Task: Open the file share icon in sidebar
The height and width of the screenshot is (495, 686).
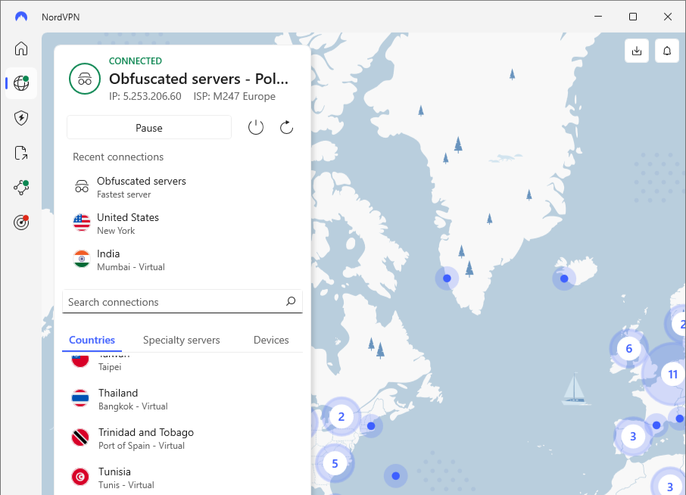Action: (21, 153)
